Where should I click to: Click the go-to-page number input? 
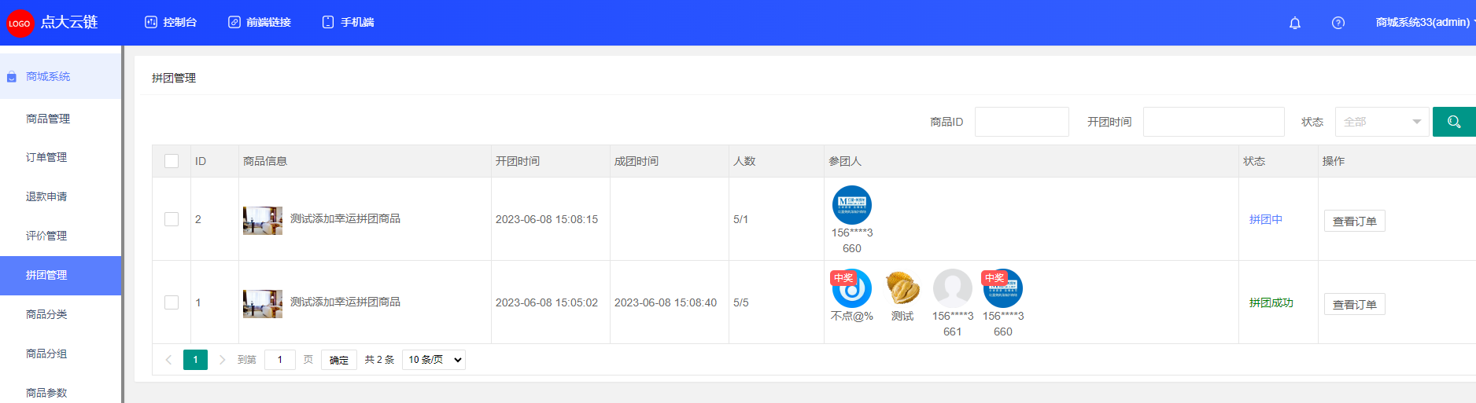[x=279, y=360]
